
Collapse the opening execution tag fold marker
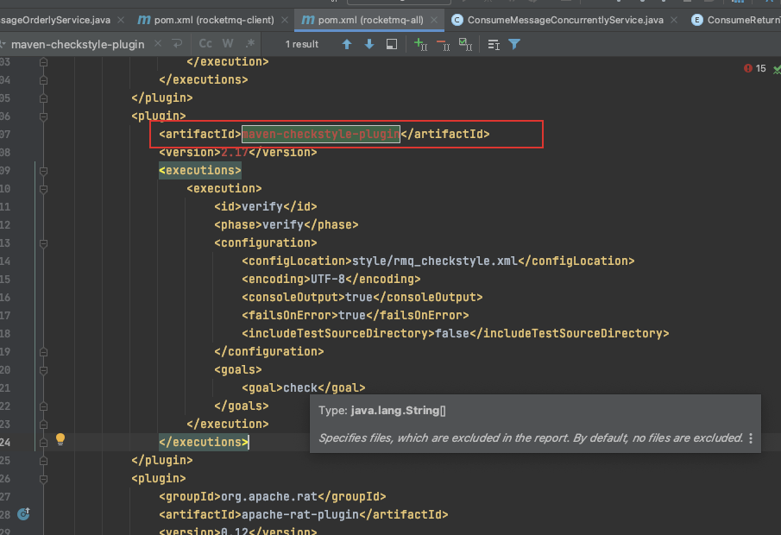43,189
